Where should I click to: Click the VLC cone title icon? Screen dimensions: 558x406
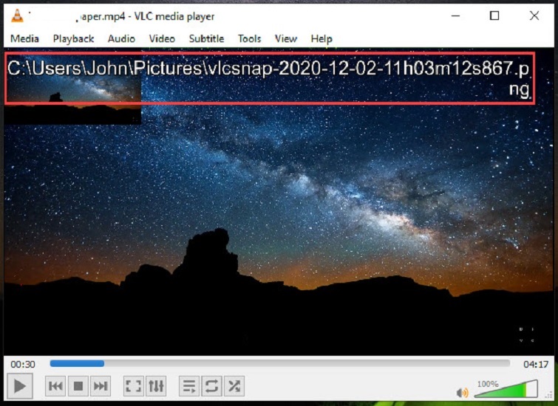pyautogui.click(x=17, y=16)
